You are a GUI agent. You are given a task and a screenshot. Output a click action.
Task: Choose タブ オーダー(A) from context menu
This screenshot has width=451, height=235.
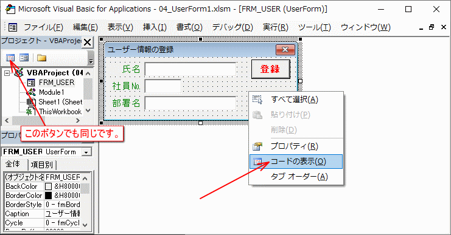coord(296,177)
